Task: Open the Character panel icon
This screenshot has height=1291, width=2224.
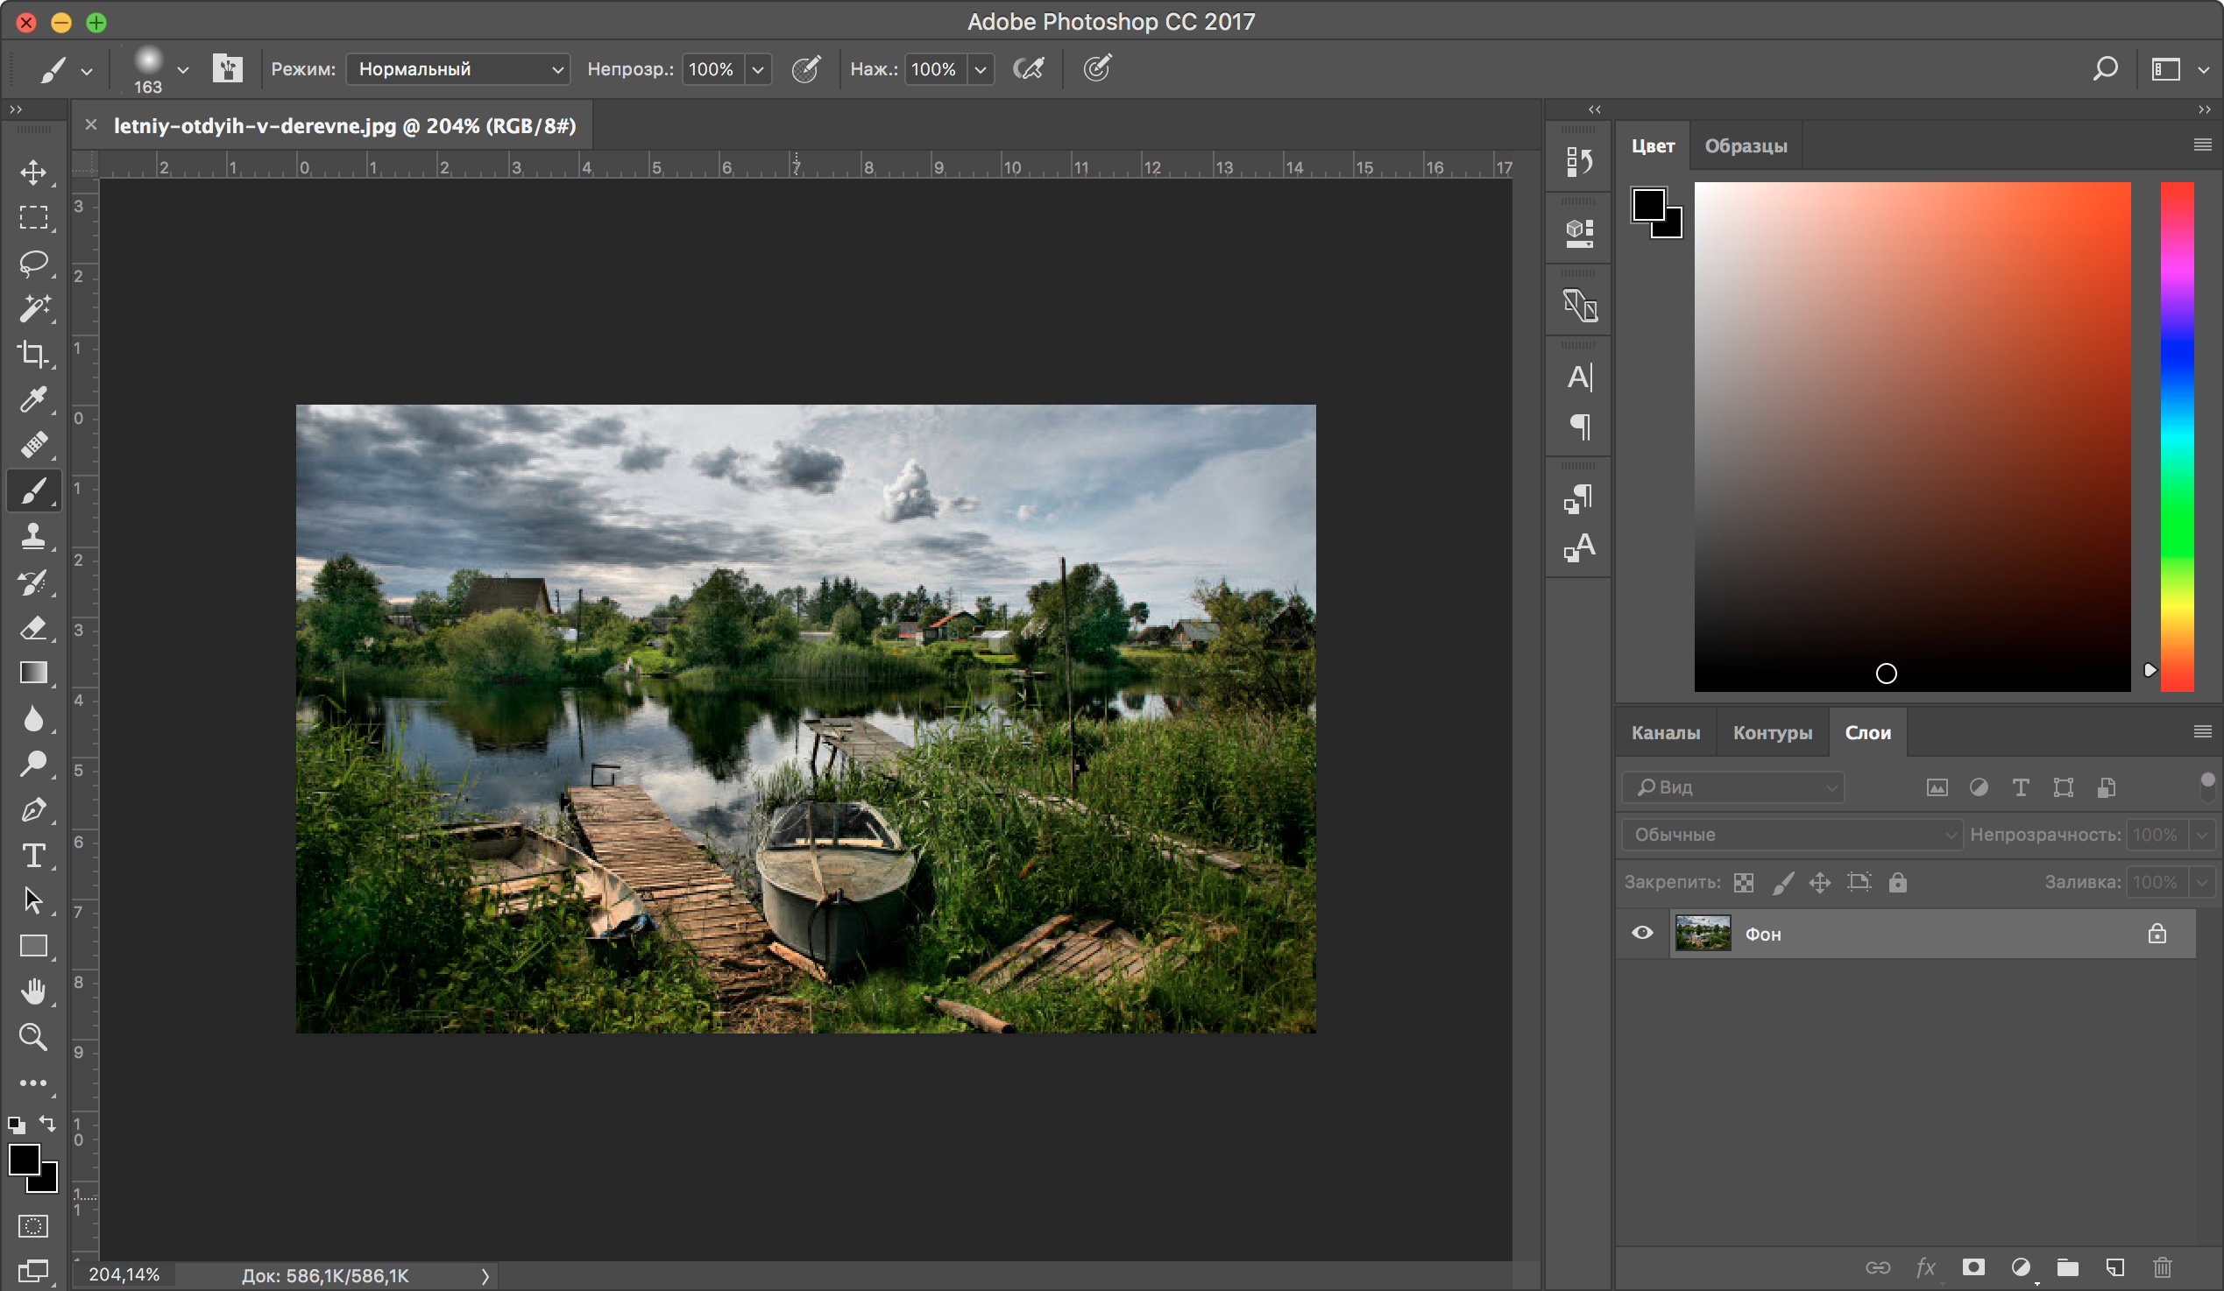Action: tap(1580, 377)
